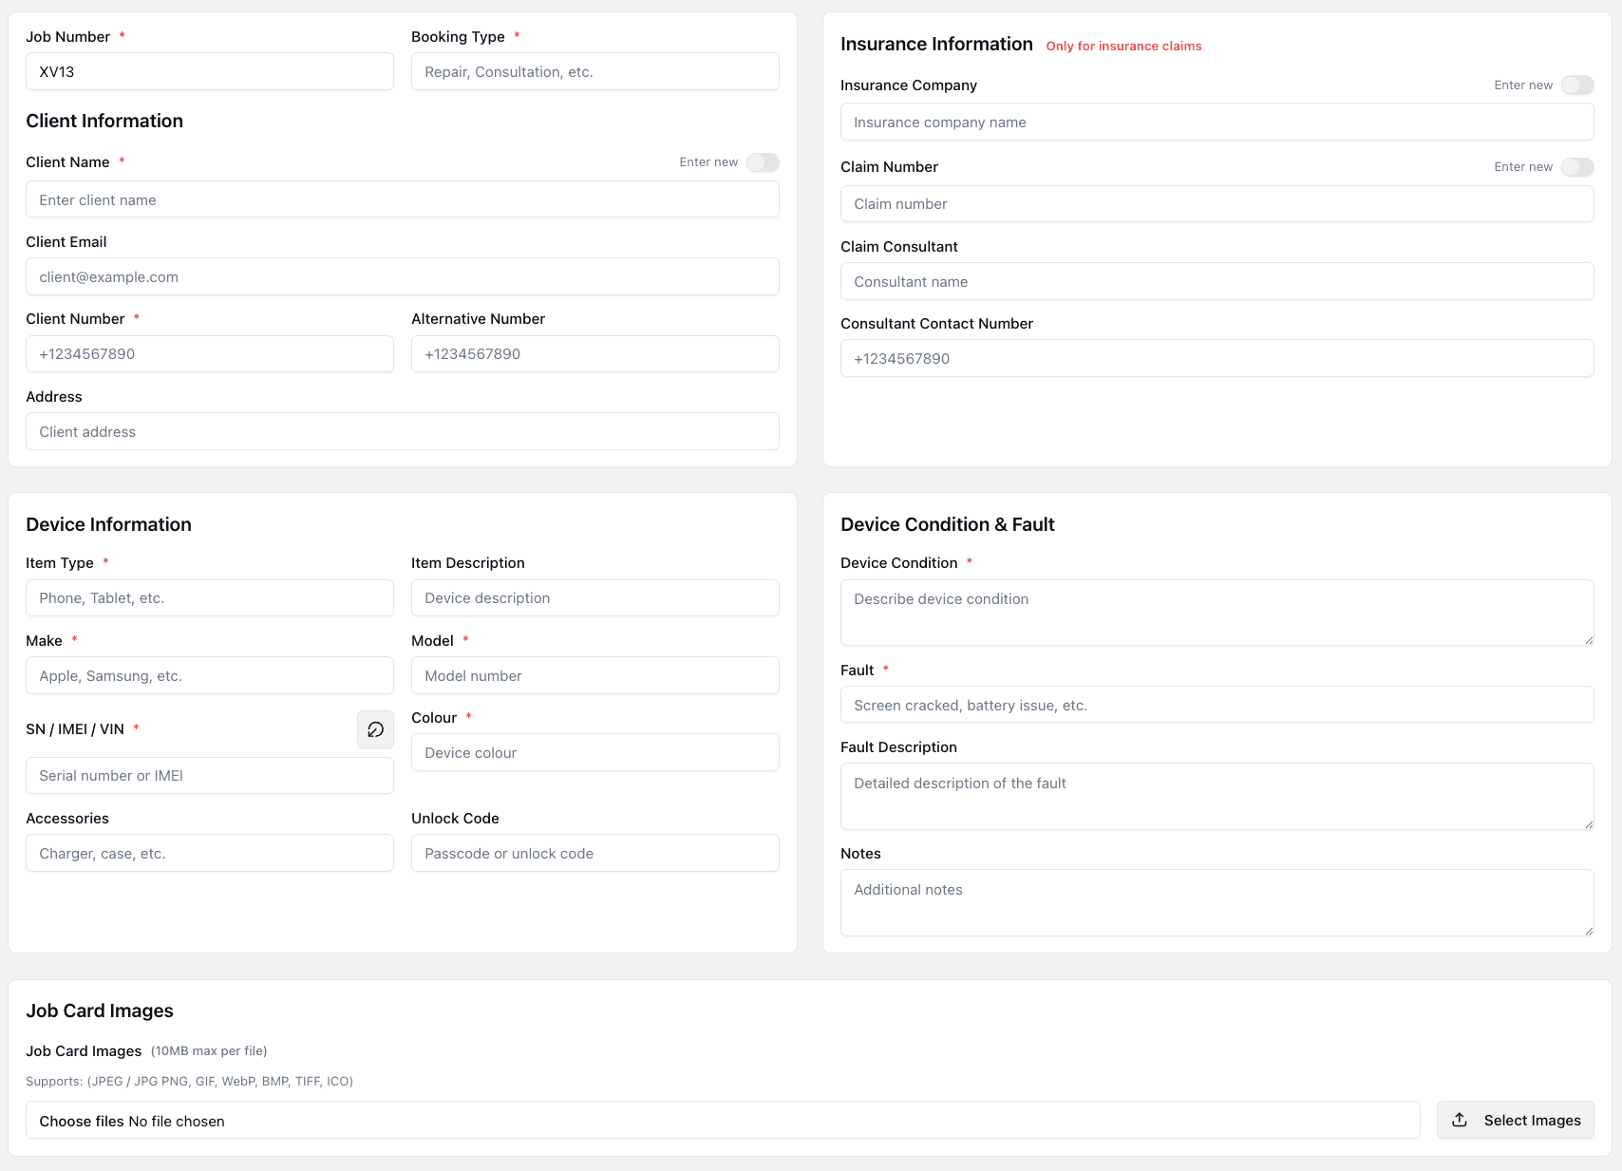Click the Job Number field showing XV13
Image resolution: width=1622 pixels, height=1171 pixels.
pos(209,71)
